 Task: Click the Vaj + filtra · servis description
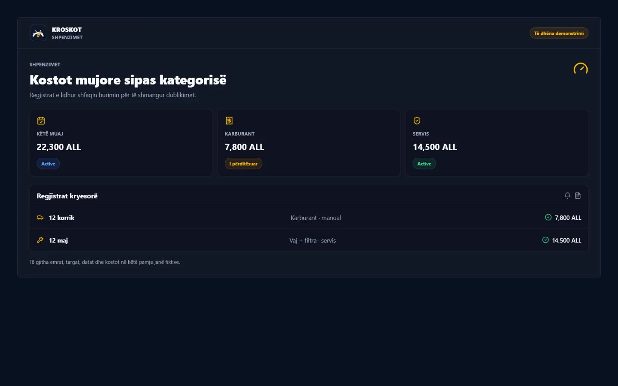[x=312, y=241]
